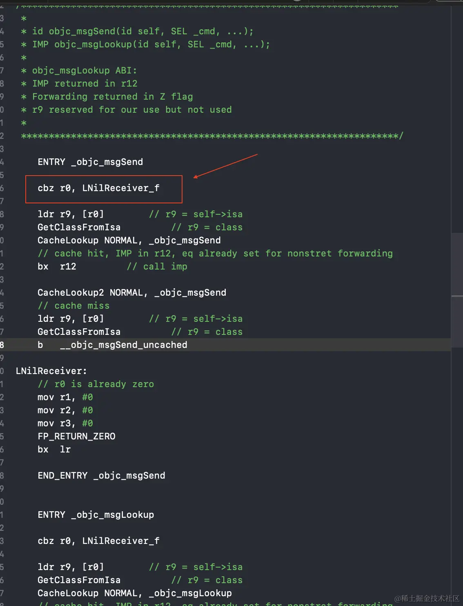Click the ENTRY _objc_msgLookup line
463x606 pixels.
[x=96, y=515]
